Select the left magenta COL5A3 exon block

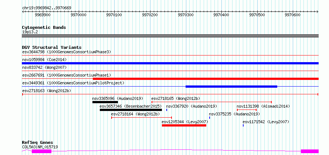(41, 151)
